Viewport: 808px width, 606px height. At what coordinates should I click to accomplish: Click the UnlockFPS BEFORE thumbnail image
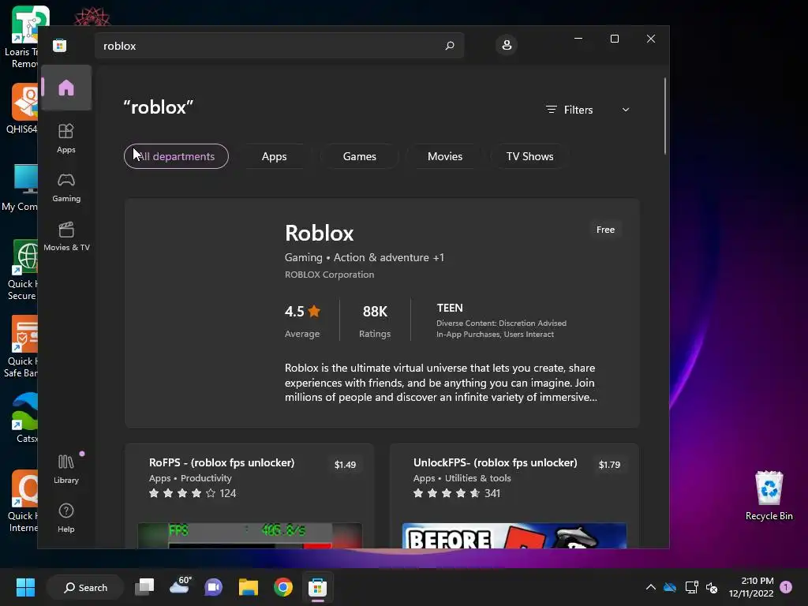(x=514, y=536)
